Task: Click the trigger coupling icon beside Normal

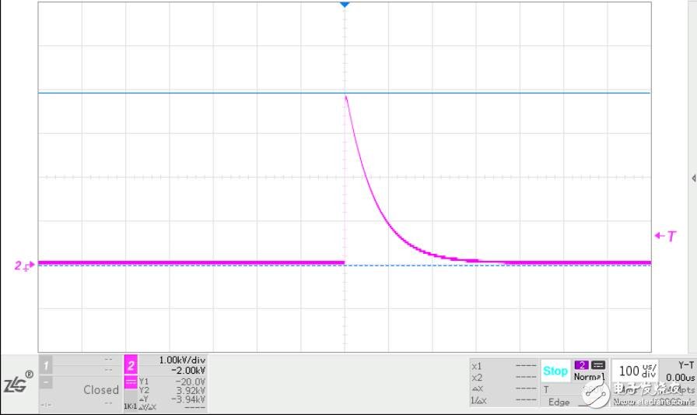Action: (x=598, y=365)
